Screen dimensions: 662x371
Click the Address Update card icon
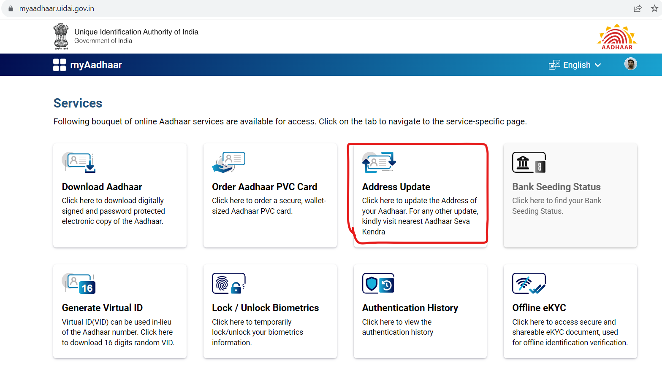(x=379, y=162)
